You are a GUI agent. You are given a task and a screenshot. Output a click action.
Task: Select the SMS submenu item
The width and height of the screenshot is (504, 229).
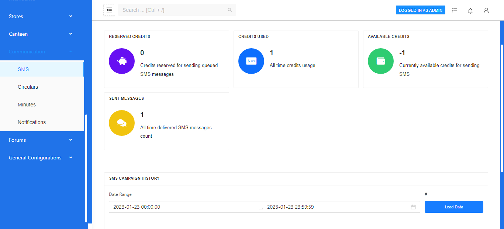(x=42, y=69)
